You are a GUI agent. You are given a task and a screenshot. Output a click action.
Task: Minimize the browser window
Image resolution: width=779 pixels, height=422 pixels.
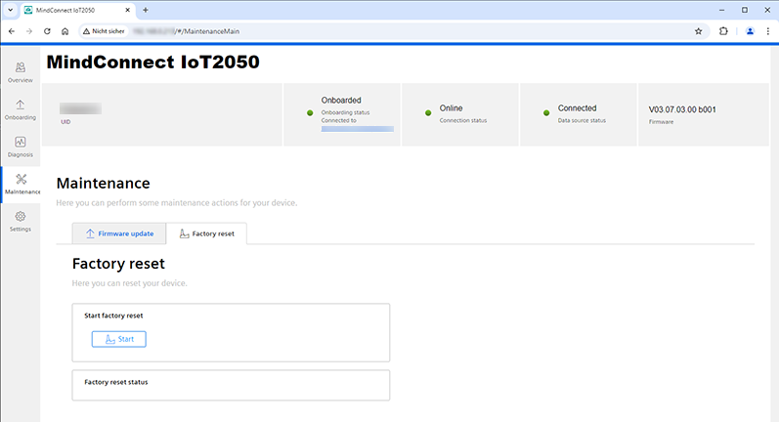pos(722,10)
